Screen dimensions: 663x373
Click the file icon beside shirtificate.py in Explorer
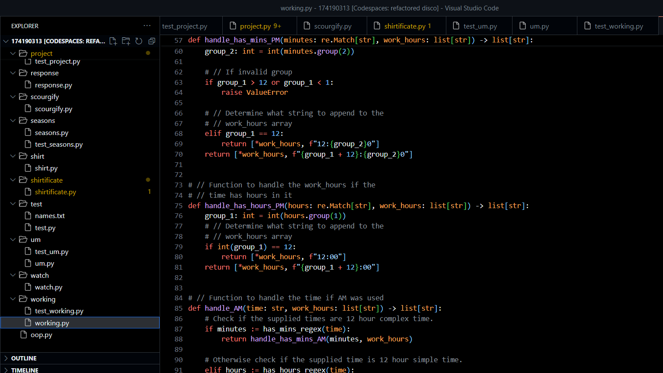pyautogui.click(x=27, y=192)
